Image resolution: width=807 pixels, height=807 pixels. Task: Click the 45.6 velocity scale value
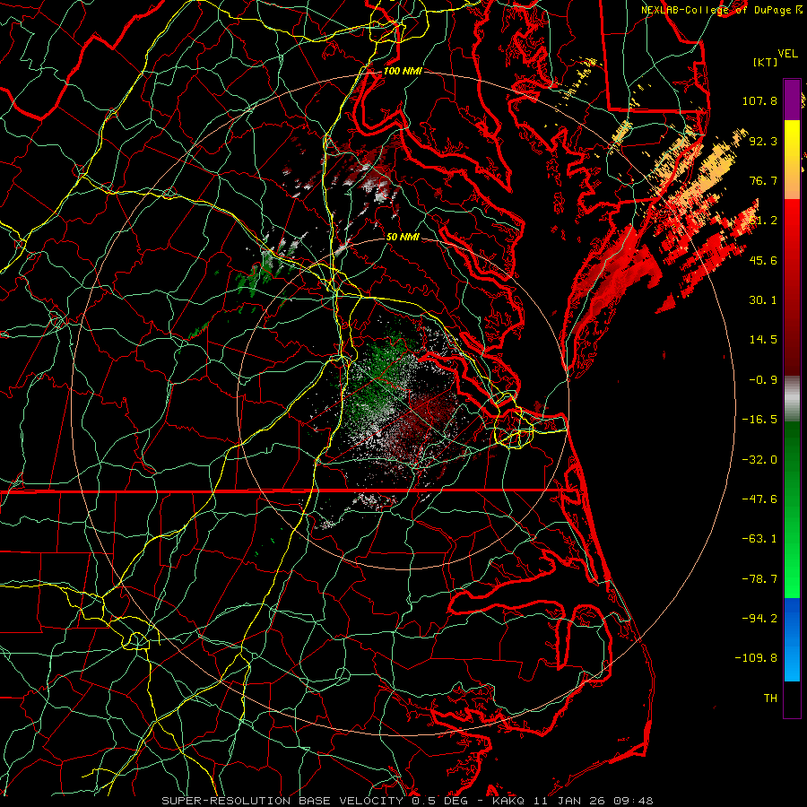[763, 260]
